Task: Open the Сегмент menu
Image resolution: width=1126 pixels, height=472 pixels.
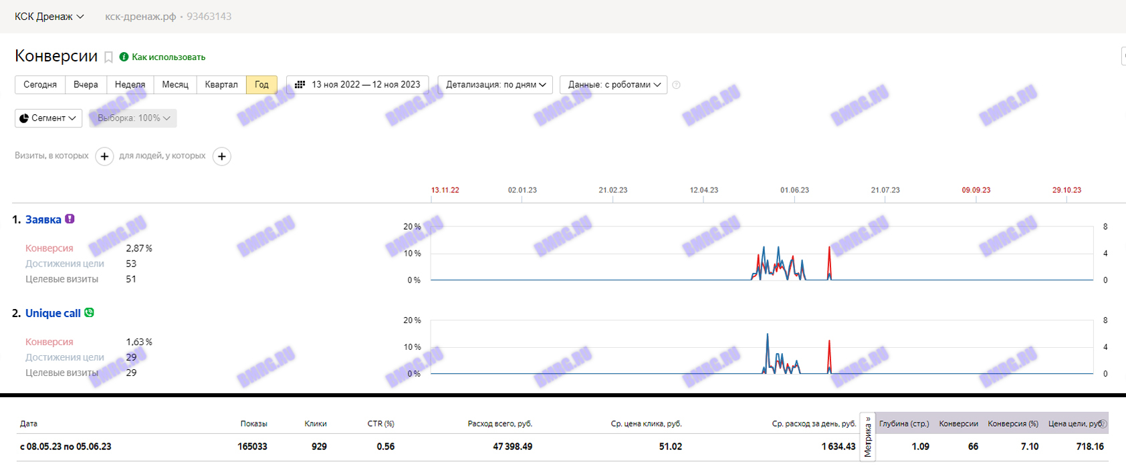Action: click(48, 118)
